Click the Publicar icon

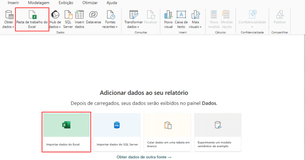pos(280,15)
